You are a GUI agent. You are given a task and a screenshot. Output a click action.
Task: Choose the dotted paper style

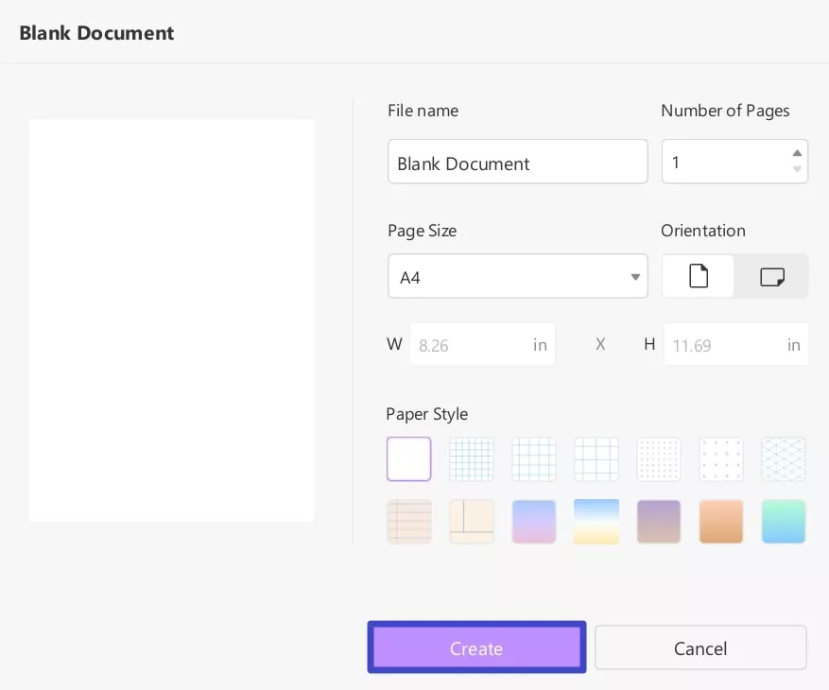coord(659,459)
